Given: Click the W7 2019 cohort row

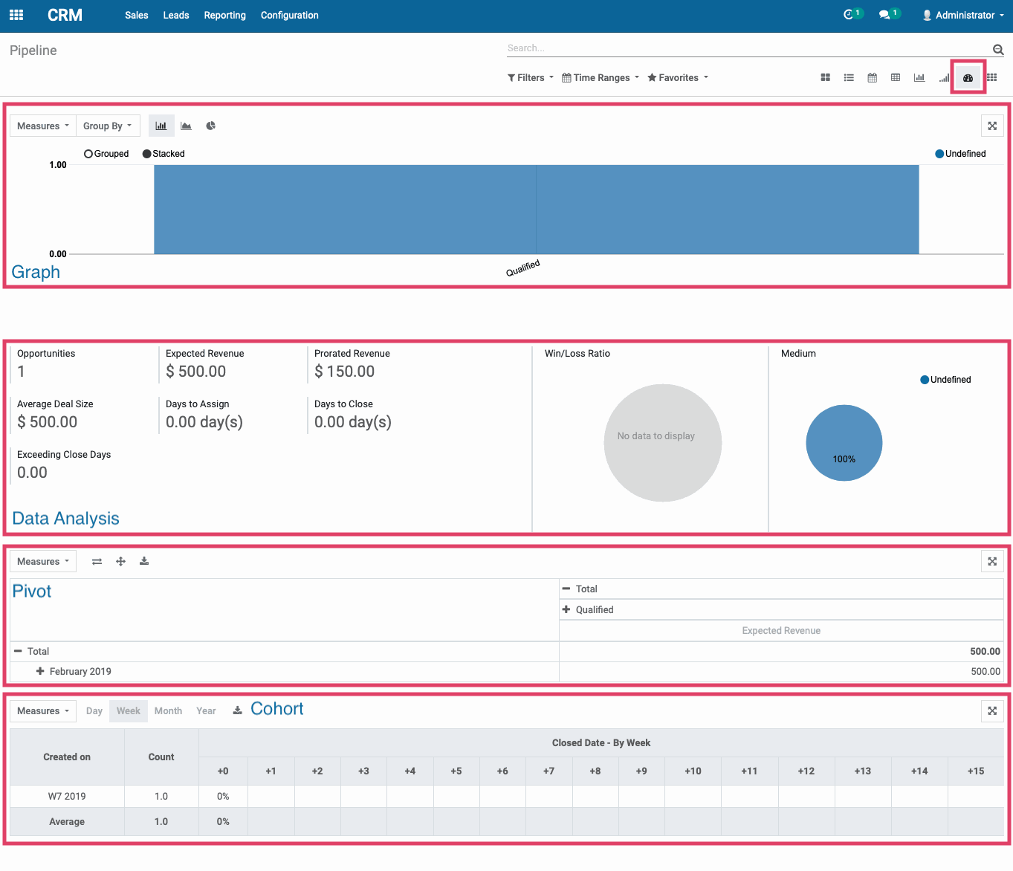Looking at the screenshot, I should click(506, 796).
